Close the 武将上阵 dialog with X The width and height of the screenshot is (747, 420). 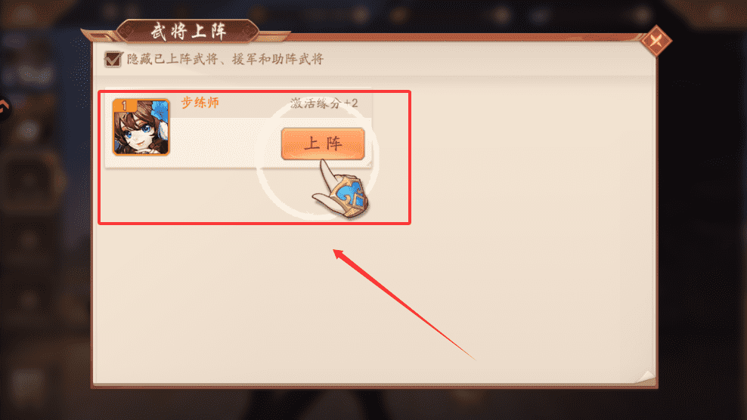(x=656, y=41)
